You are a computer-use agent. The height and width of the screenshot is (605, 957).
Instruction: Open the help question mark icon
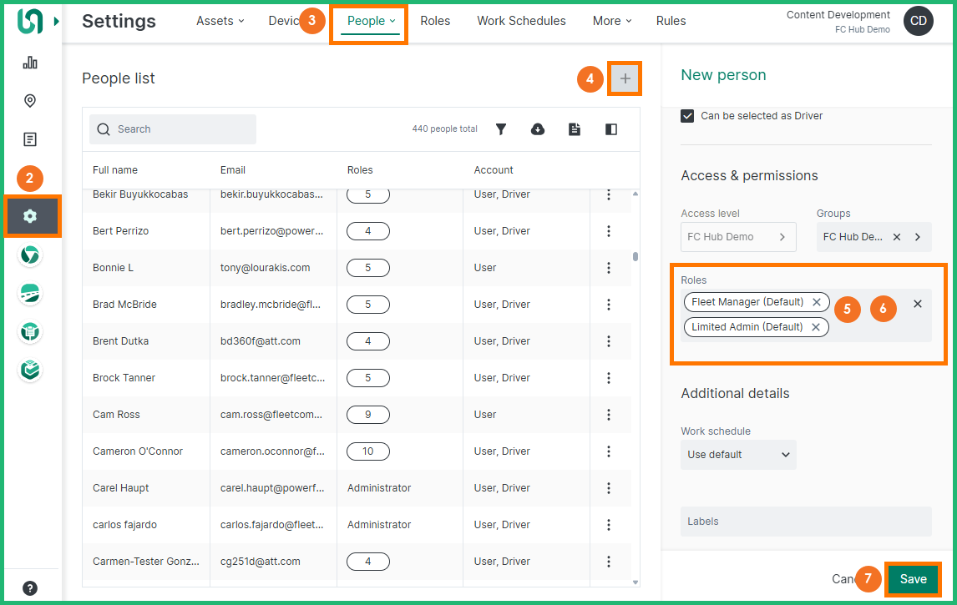(x=30, y=588)
